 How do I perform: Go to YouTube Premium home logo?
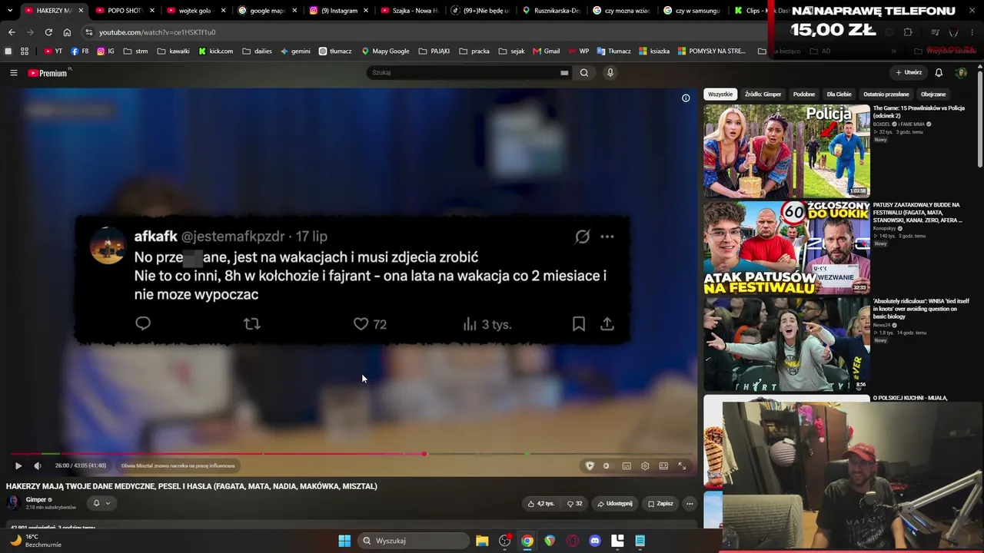[x=48, y=73]
